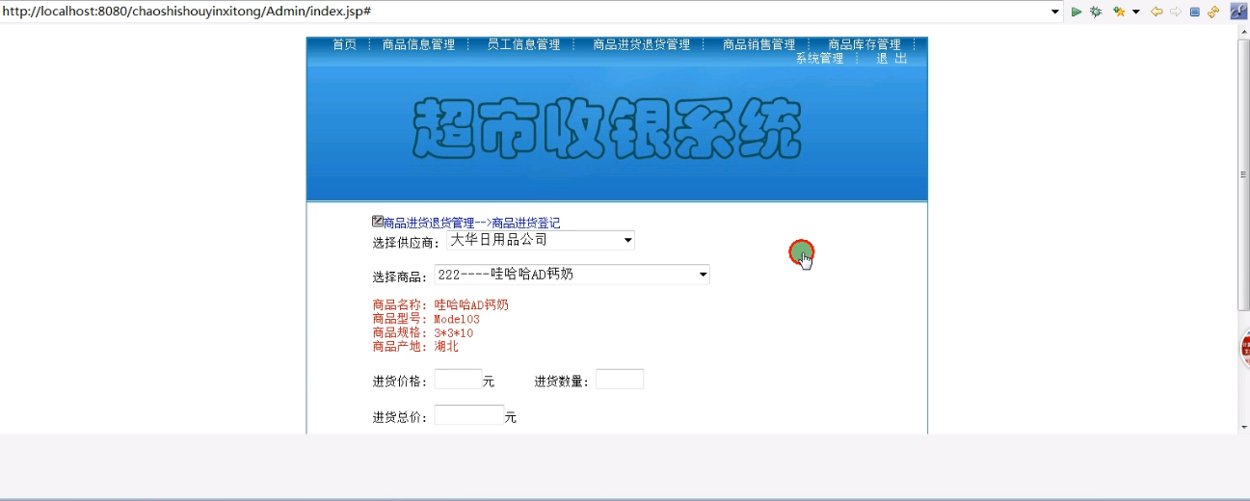This screenshot has height=501, width=1250.
Task: Expand the bookmark star dropdown arrow
Action: pos(1135,12)
